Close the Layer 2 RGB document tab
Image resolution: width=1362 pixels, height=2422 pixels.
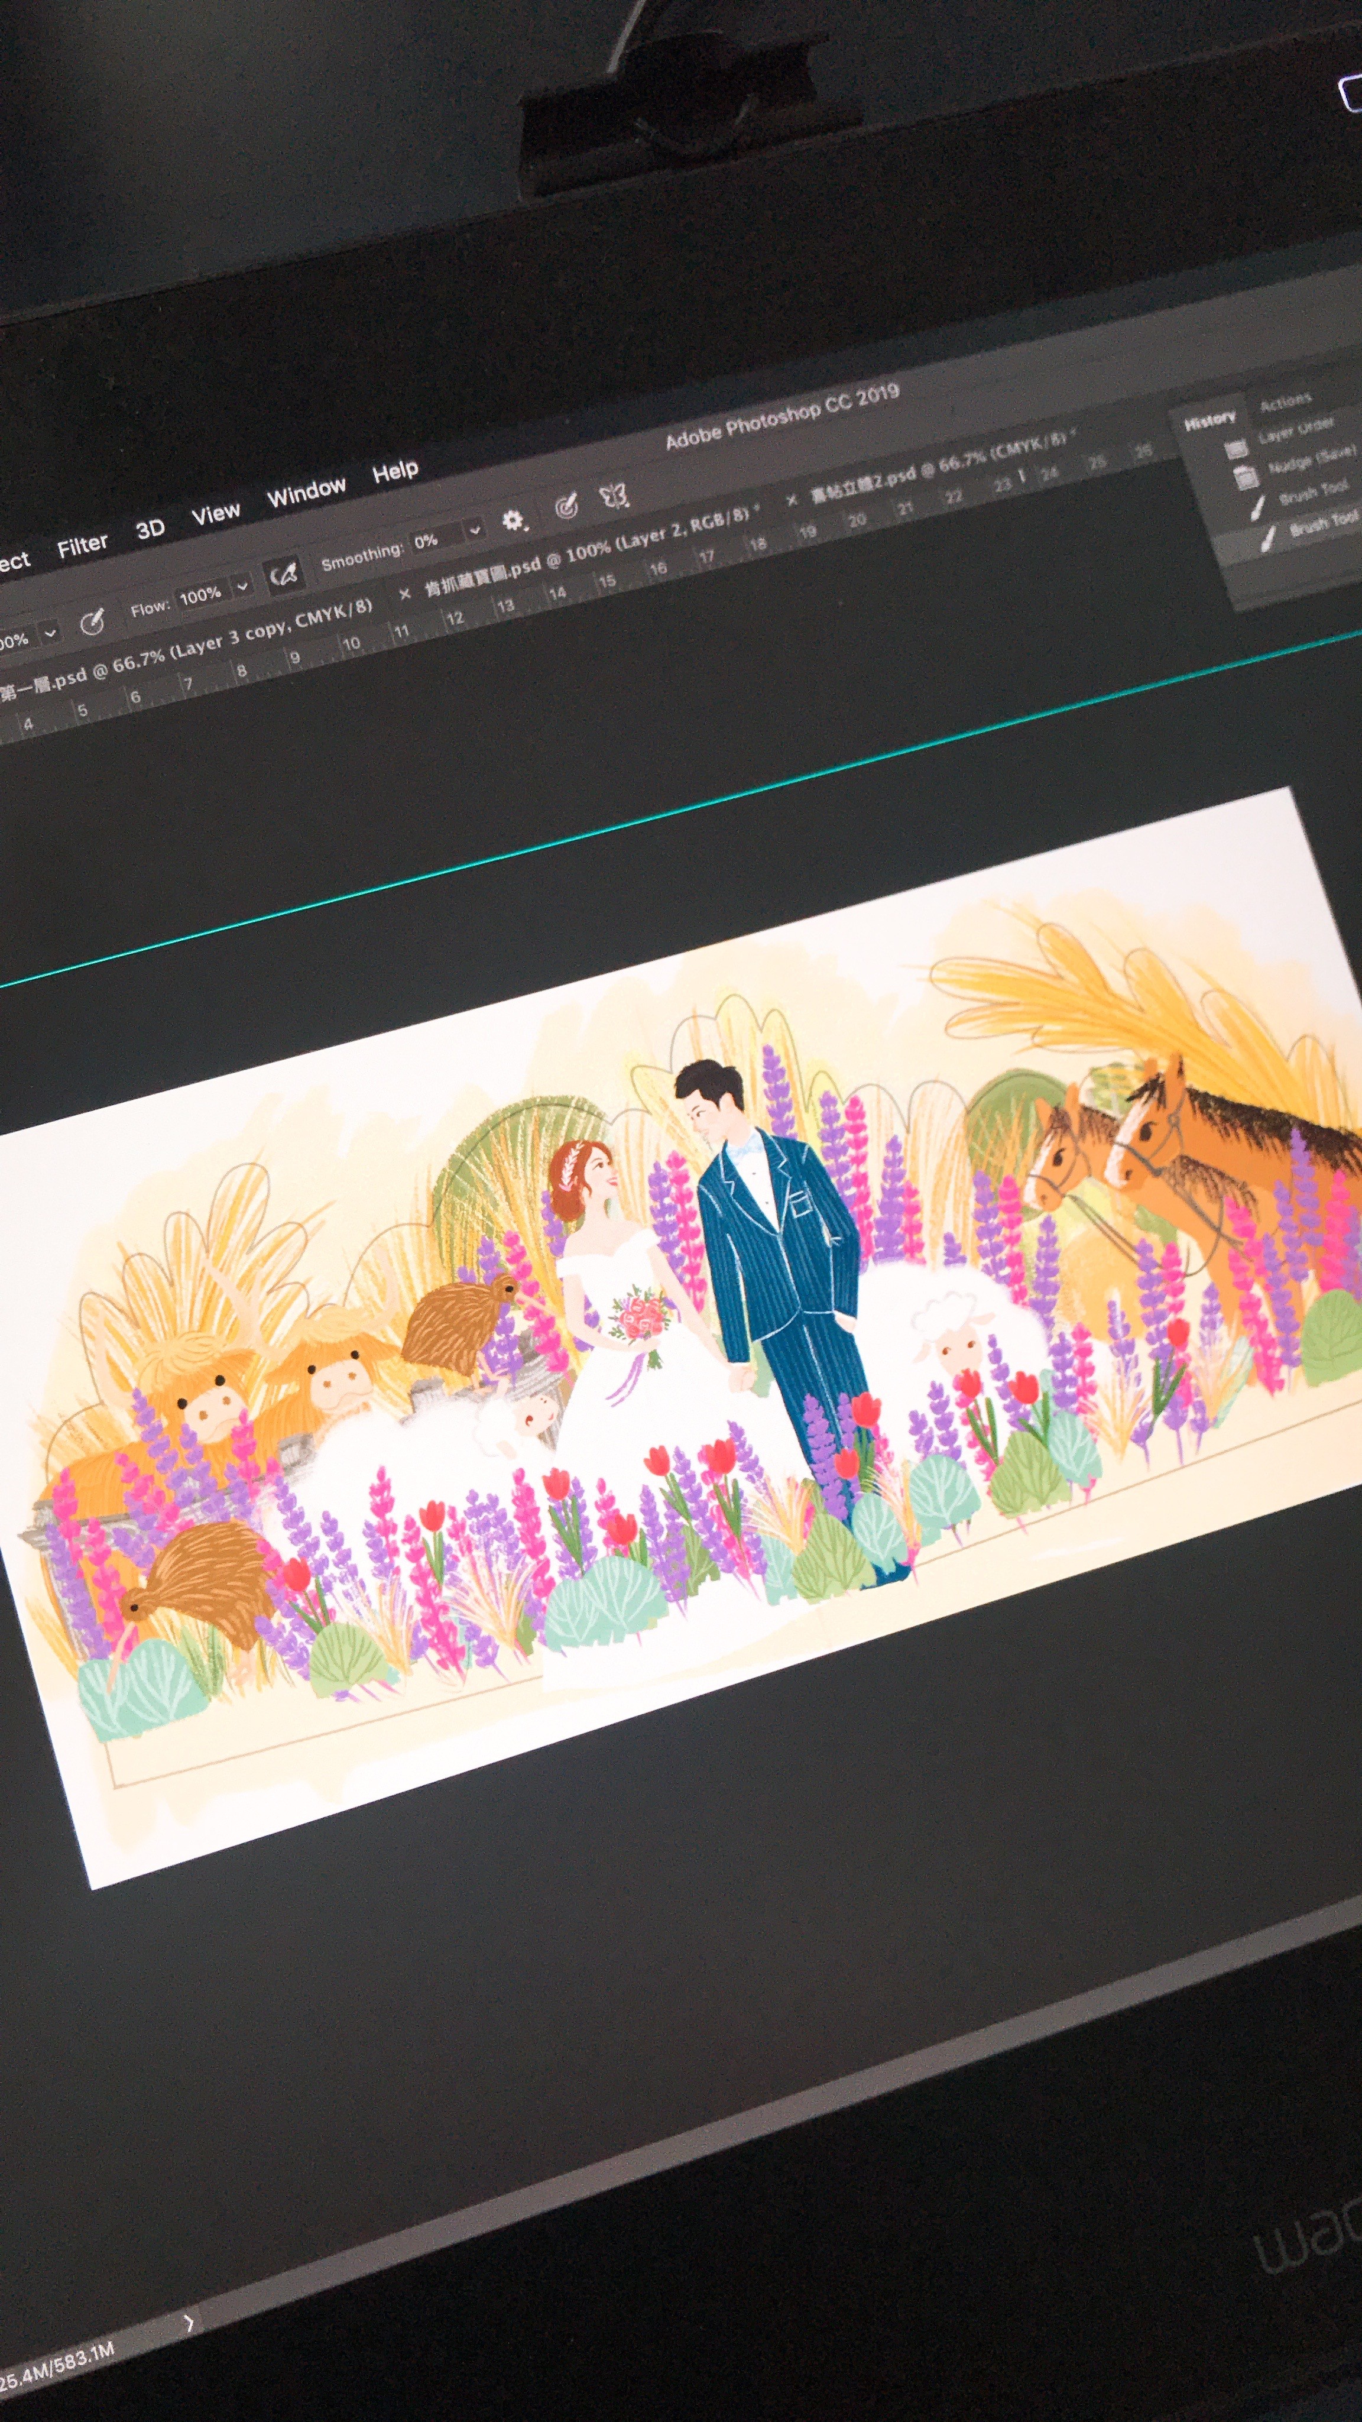pyautogui.click(x=405, y=594)
